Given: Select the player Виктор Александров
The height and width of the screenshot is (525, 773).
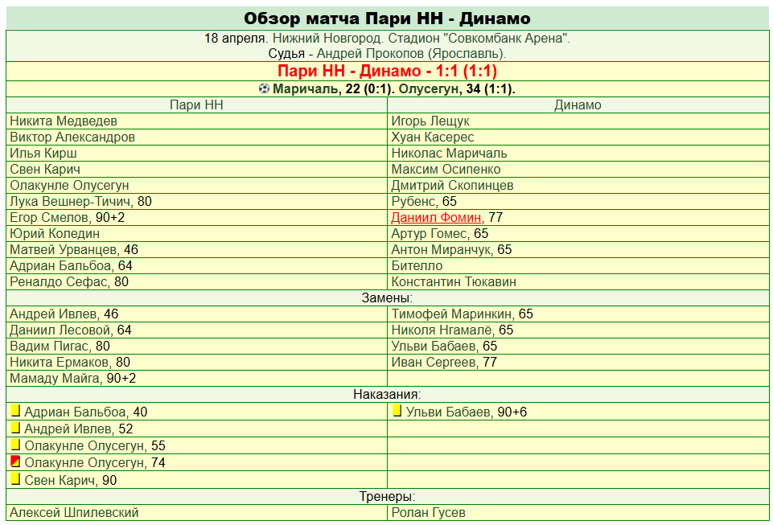Looking at the screenshot, I should [72, 137].
